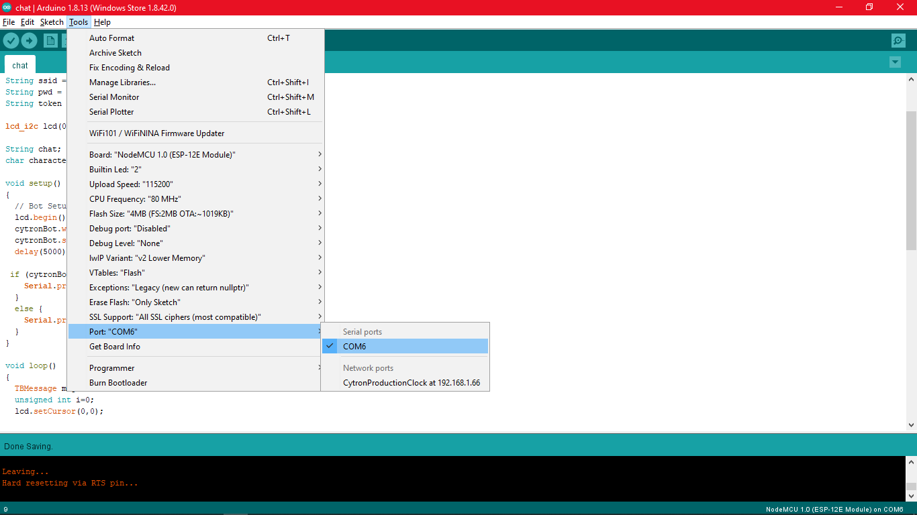Open the Edit menu
This screenshot has width=917, height=515.
tap(28, 22)
